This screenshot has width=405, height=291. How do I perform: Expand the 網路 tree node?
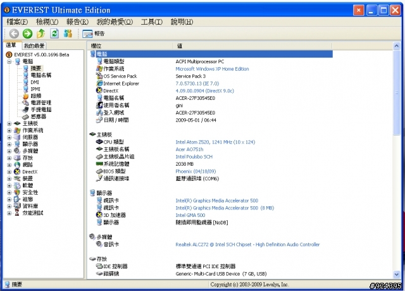[9, 164]
